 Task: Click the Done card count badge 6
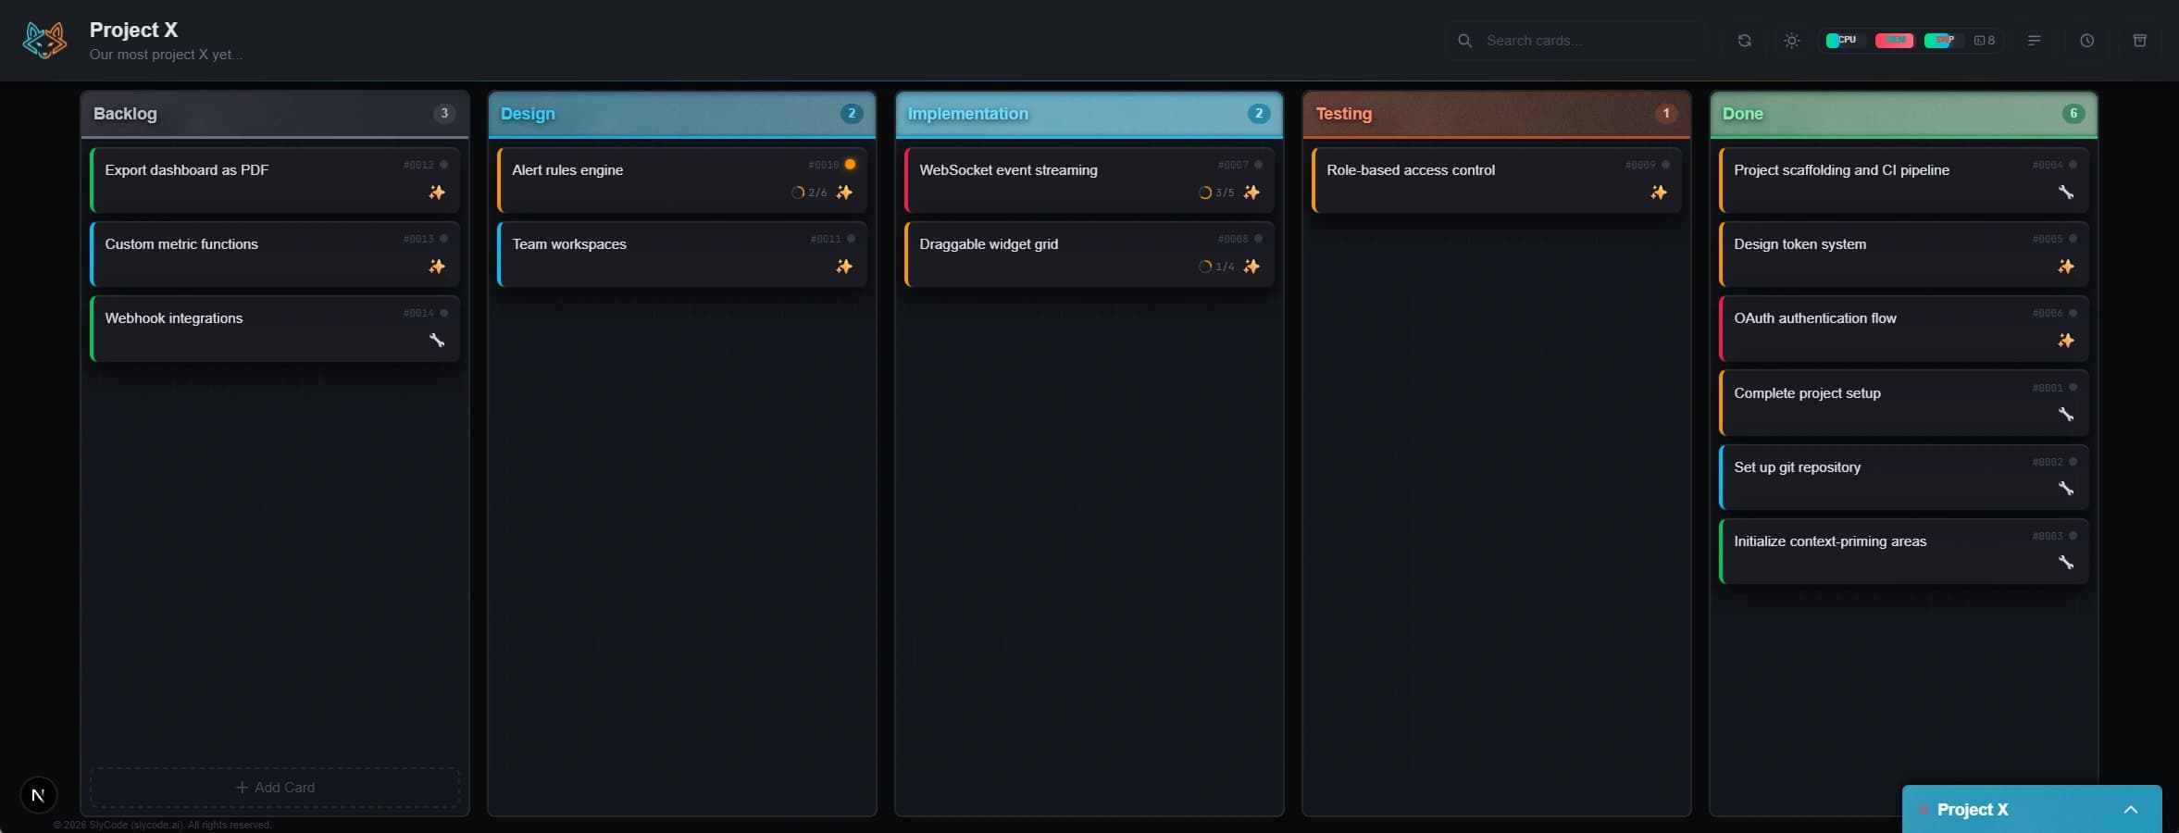click(2073, 114)
